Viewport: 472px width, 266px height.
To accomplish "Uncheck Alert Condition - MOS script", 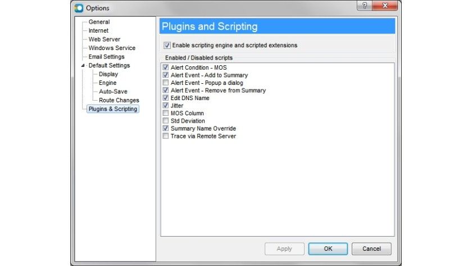I will tap(166, 67).
